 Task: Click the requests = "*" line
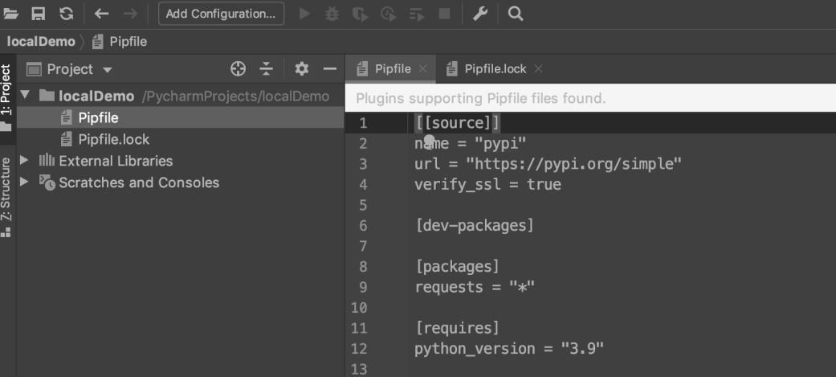[475, 287]
